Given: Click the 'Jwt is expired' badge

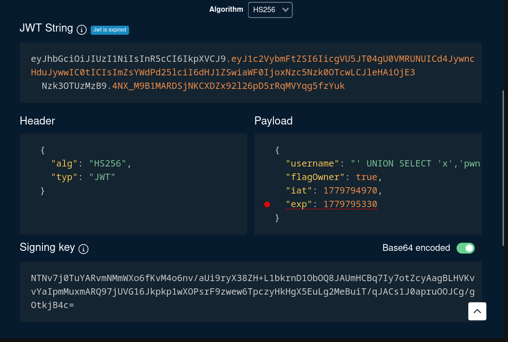Looking at the screenshot, I should click(110, 30).
